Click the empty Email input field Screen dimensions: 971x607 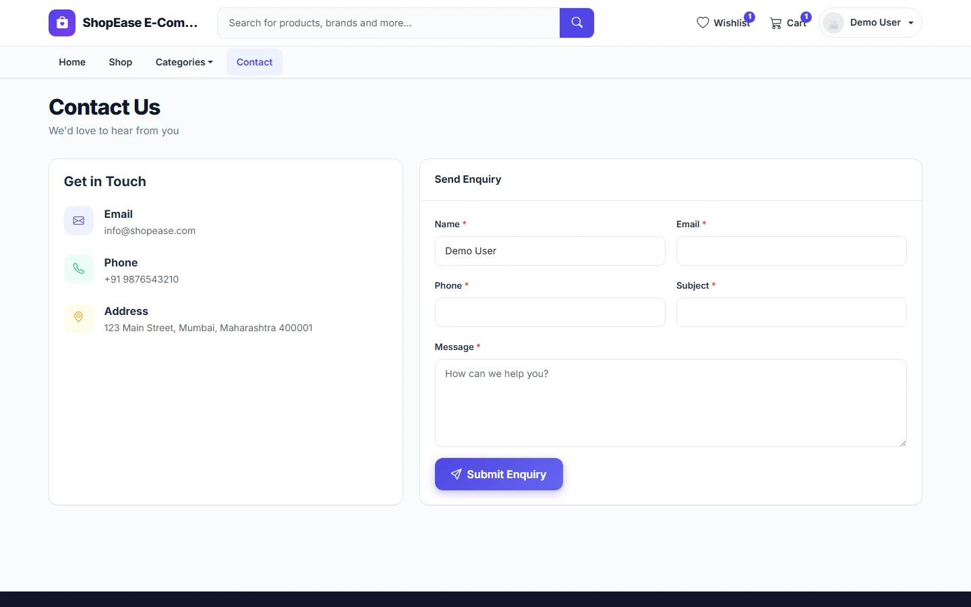792,251
